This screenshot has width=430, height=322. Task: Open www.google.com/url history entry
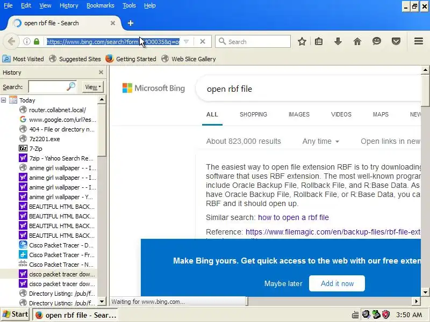[x=58, y=120]
